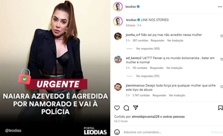This screenshot has width=223, height=136.
Task: Open the comment bubble icon
Action: (126, 108)
